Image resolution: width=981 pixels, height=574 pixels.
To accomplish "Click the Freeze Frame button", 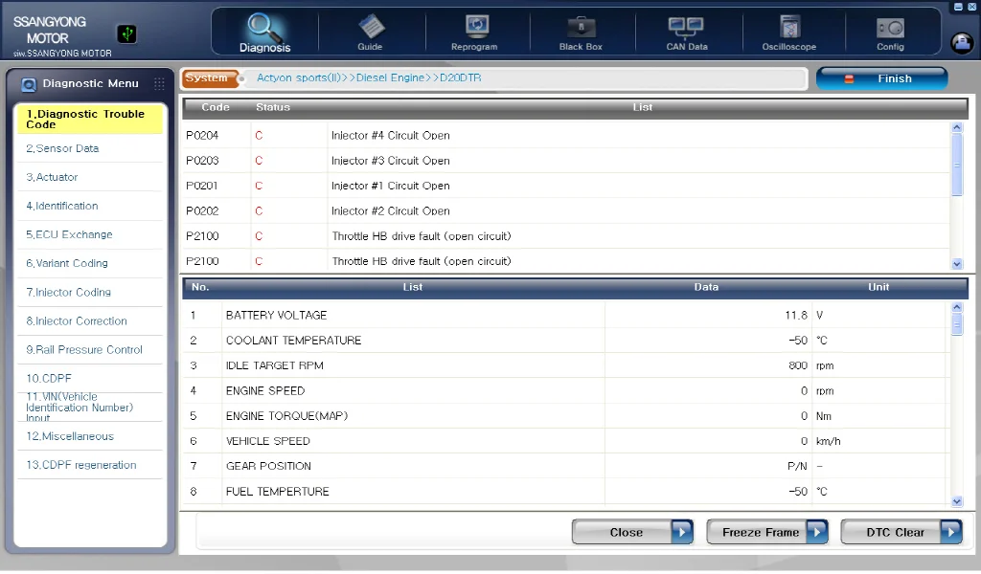I will (767, 532).
